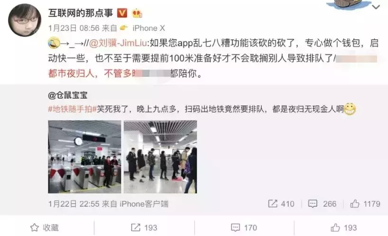Screen dimensions: 388x236
Task: Click the iPhone X source link
Action: click(149, 28)
